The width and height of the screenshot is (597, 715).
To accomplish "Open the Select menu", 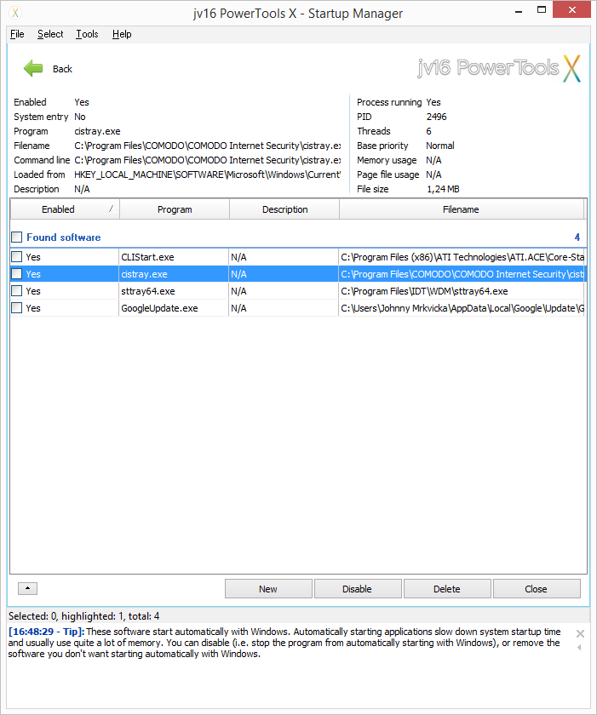I will [50, 34].
